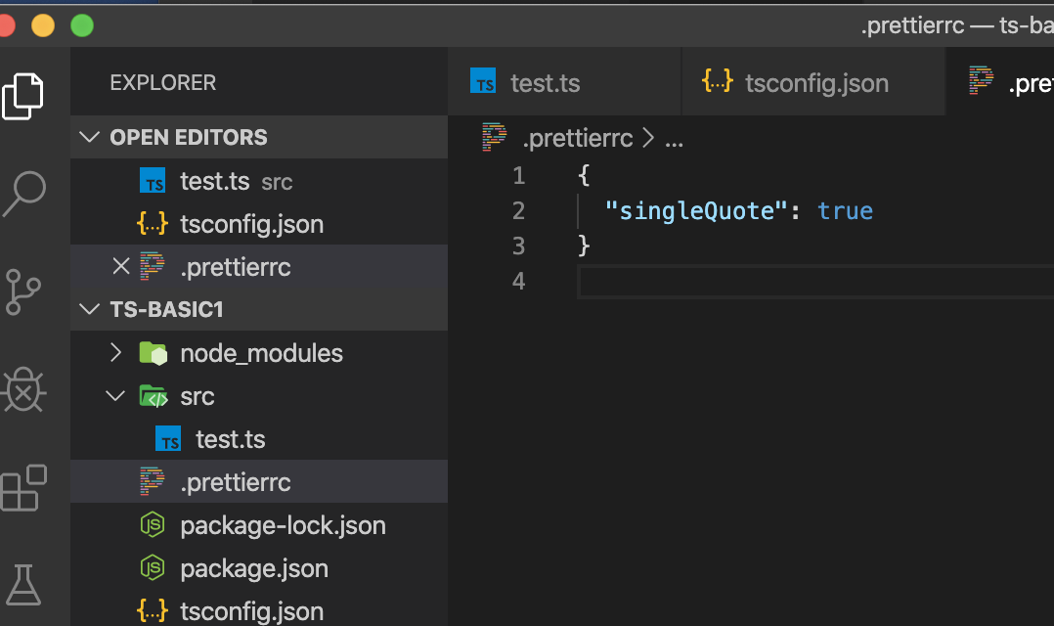Open the Extensions view icon
This screenshot has height=626, width=1054.
click(x=24, y=487)
